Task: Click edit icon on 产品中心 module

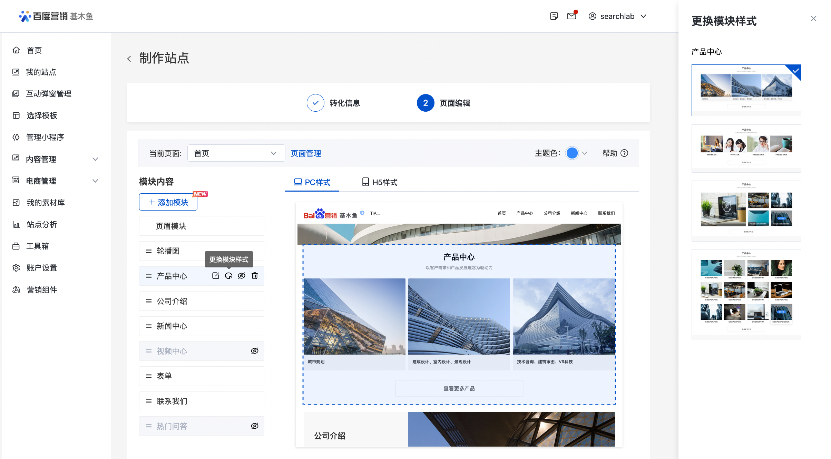Action: tap(216, 276)
